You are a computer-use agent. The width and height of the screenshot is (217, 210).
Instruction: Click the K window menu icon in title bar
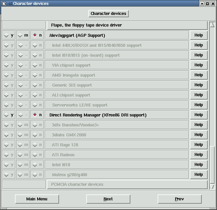[x=4, y=4]
